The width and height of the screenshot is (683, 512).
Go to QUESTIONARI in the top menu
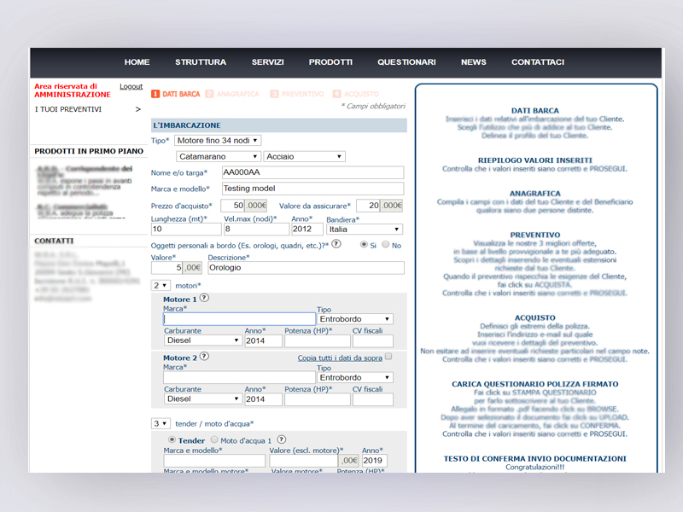406,62
